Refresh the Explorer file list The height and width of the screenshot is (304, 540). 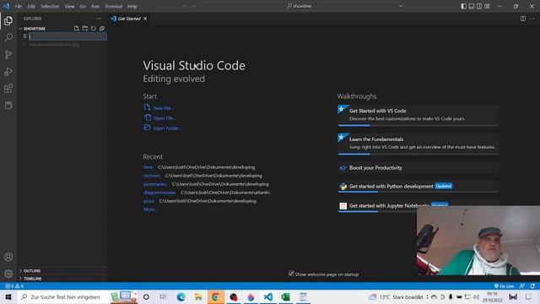click(x=94, y=28)
